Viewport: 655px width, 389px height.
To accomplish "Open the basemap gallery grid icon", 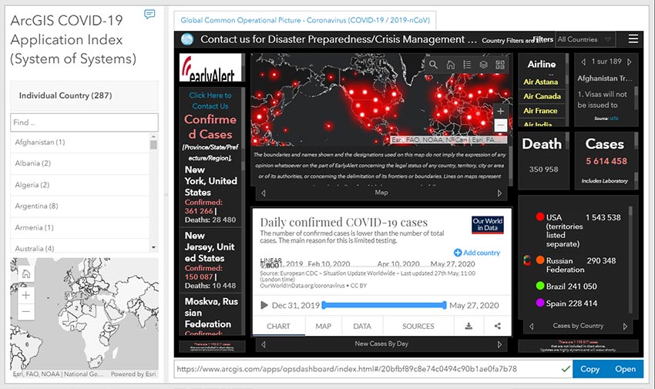I will pos(501,65).
